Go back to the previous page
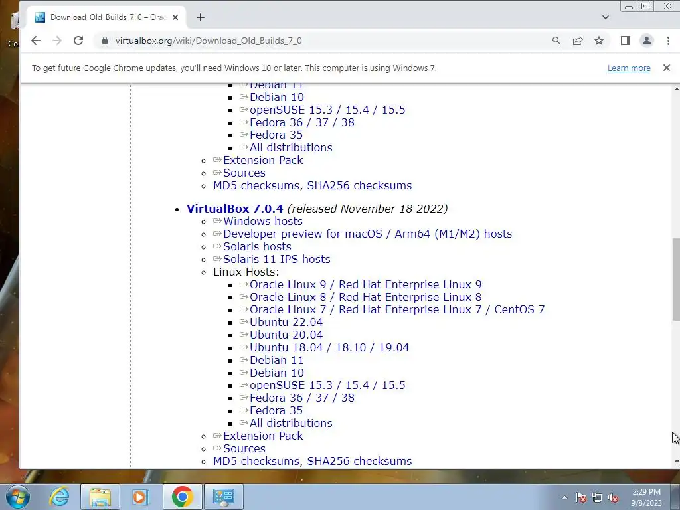The height and width of the screenshot is (510, 680). (36, 41)
